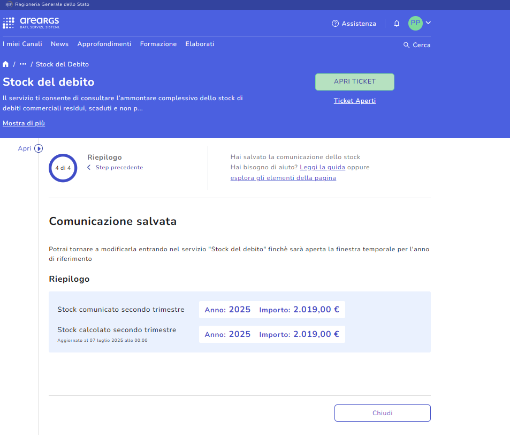Click the PP user avatar
This screenshot has width=510, height=435.
tap(415, 23)
